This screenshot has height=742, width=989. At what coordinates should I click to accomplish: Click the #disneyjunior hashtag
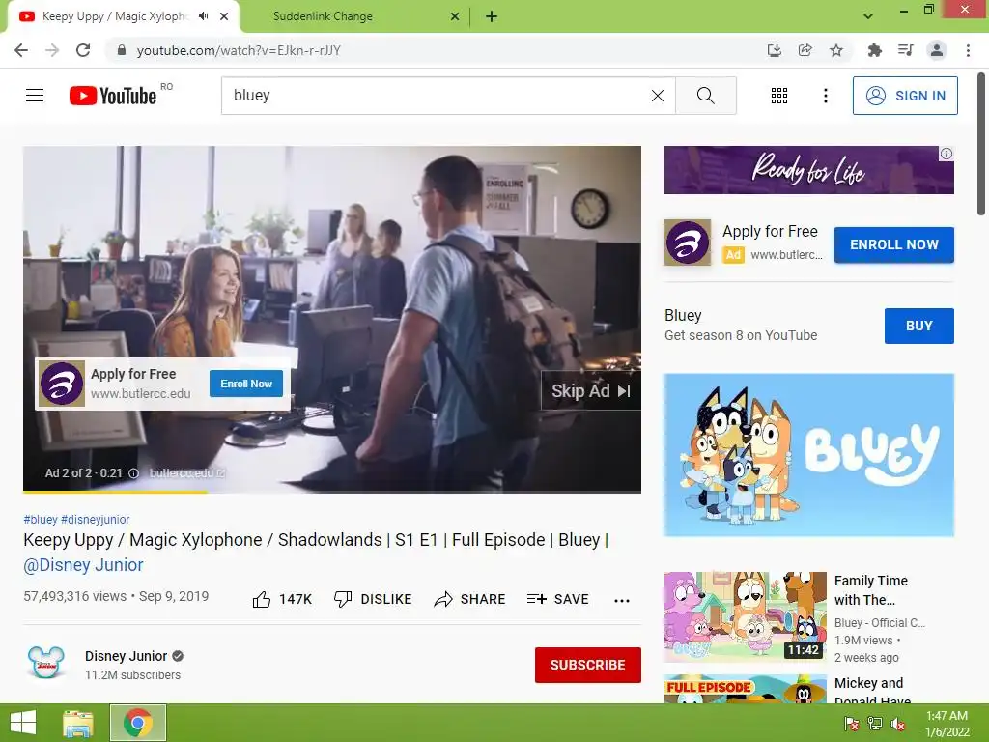(x=96, y=519)
